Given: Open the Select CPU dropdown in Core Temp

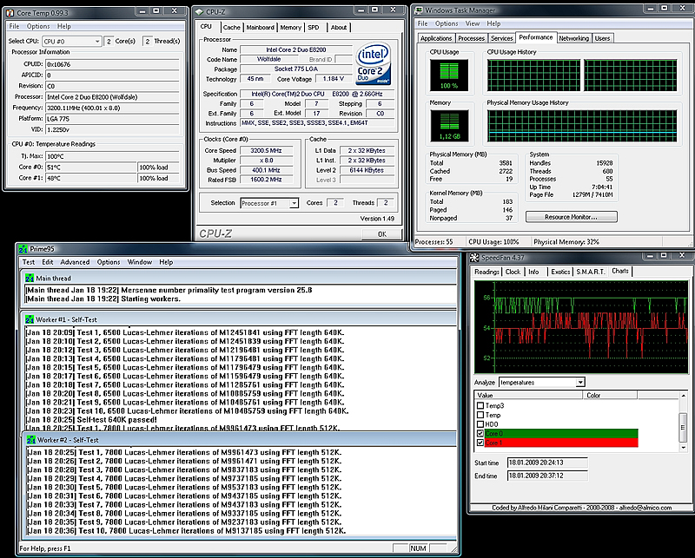Looking at the screenshot, I should point(72,41).
